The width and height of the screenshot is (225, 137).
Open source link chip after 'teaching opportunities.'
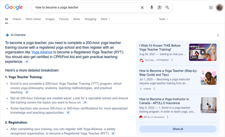click(68, 112)
